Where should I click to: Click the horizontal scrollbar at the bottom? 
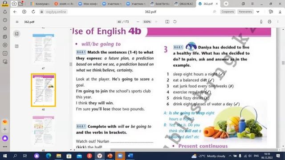pos(194,150)
